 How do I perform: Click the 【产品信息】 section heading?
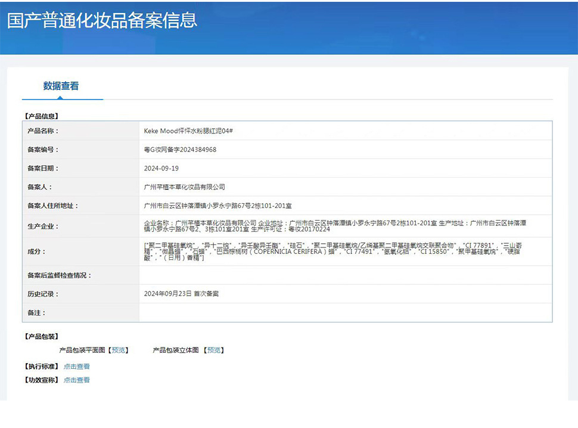click(x=42, y=116)
